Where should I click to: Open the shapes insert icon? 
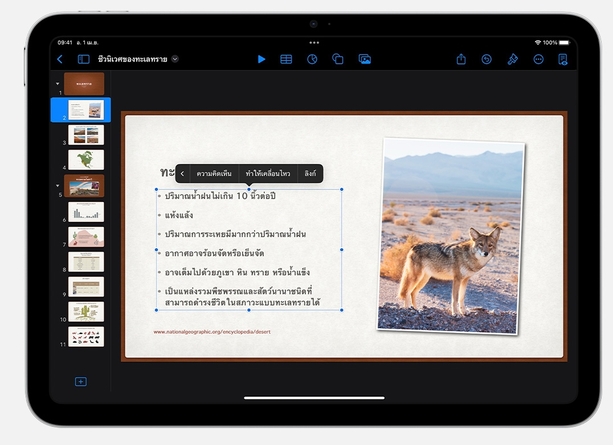click(x=338, y=59)
